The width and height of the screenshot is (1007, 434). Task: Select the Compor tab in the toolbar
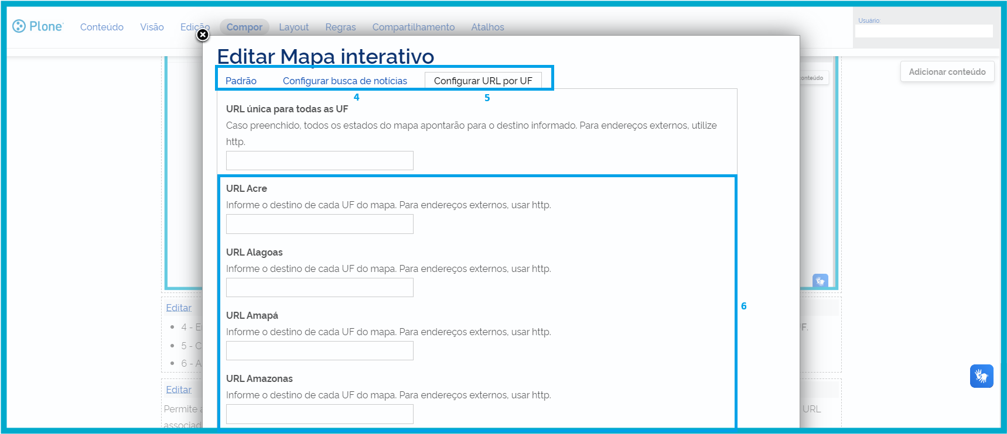tap(244, 27)
